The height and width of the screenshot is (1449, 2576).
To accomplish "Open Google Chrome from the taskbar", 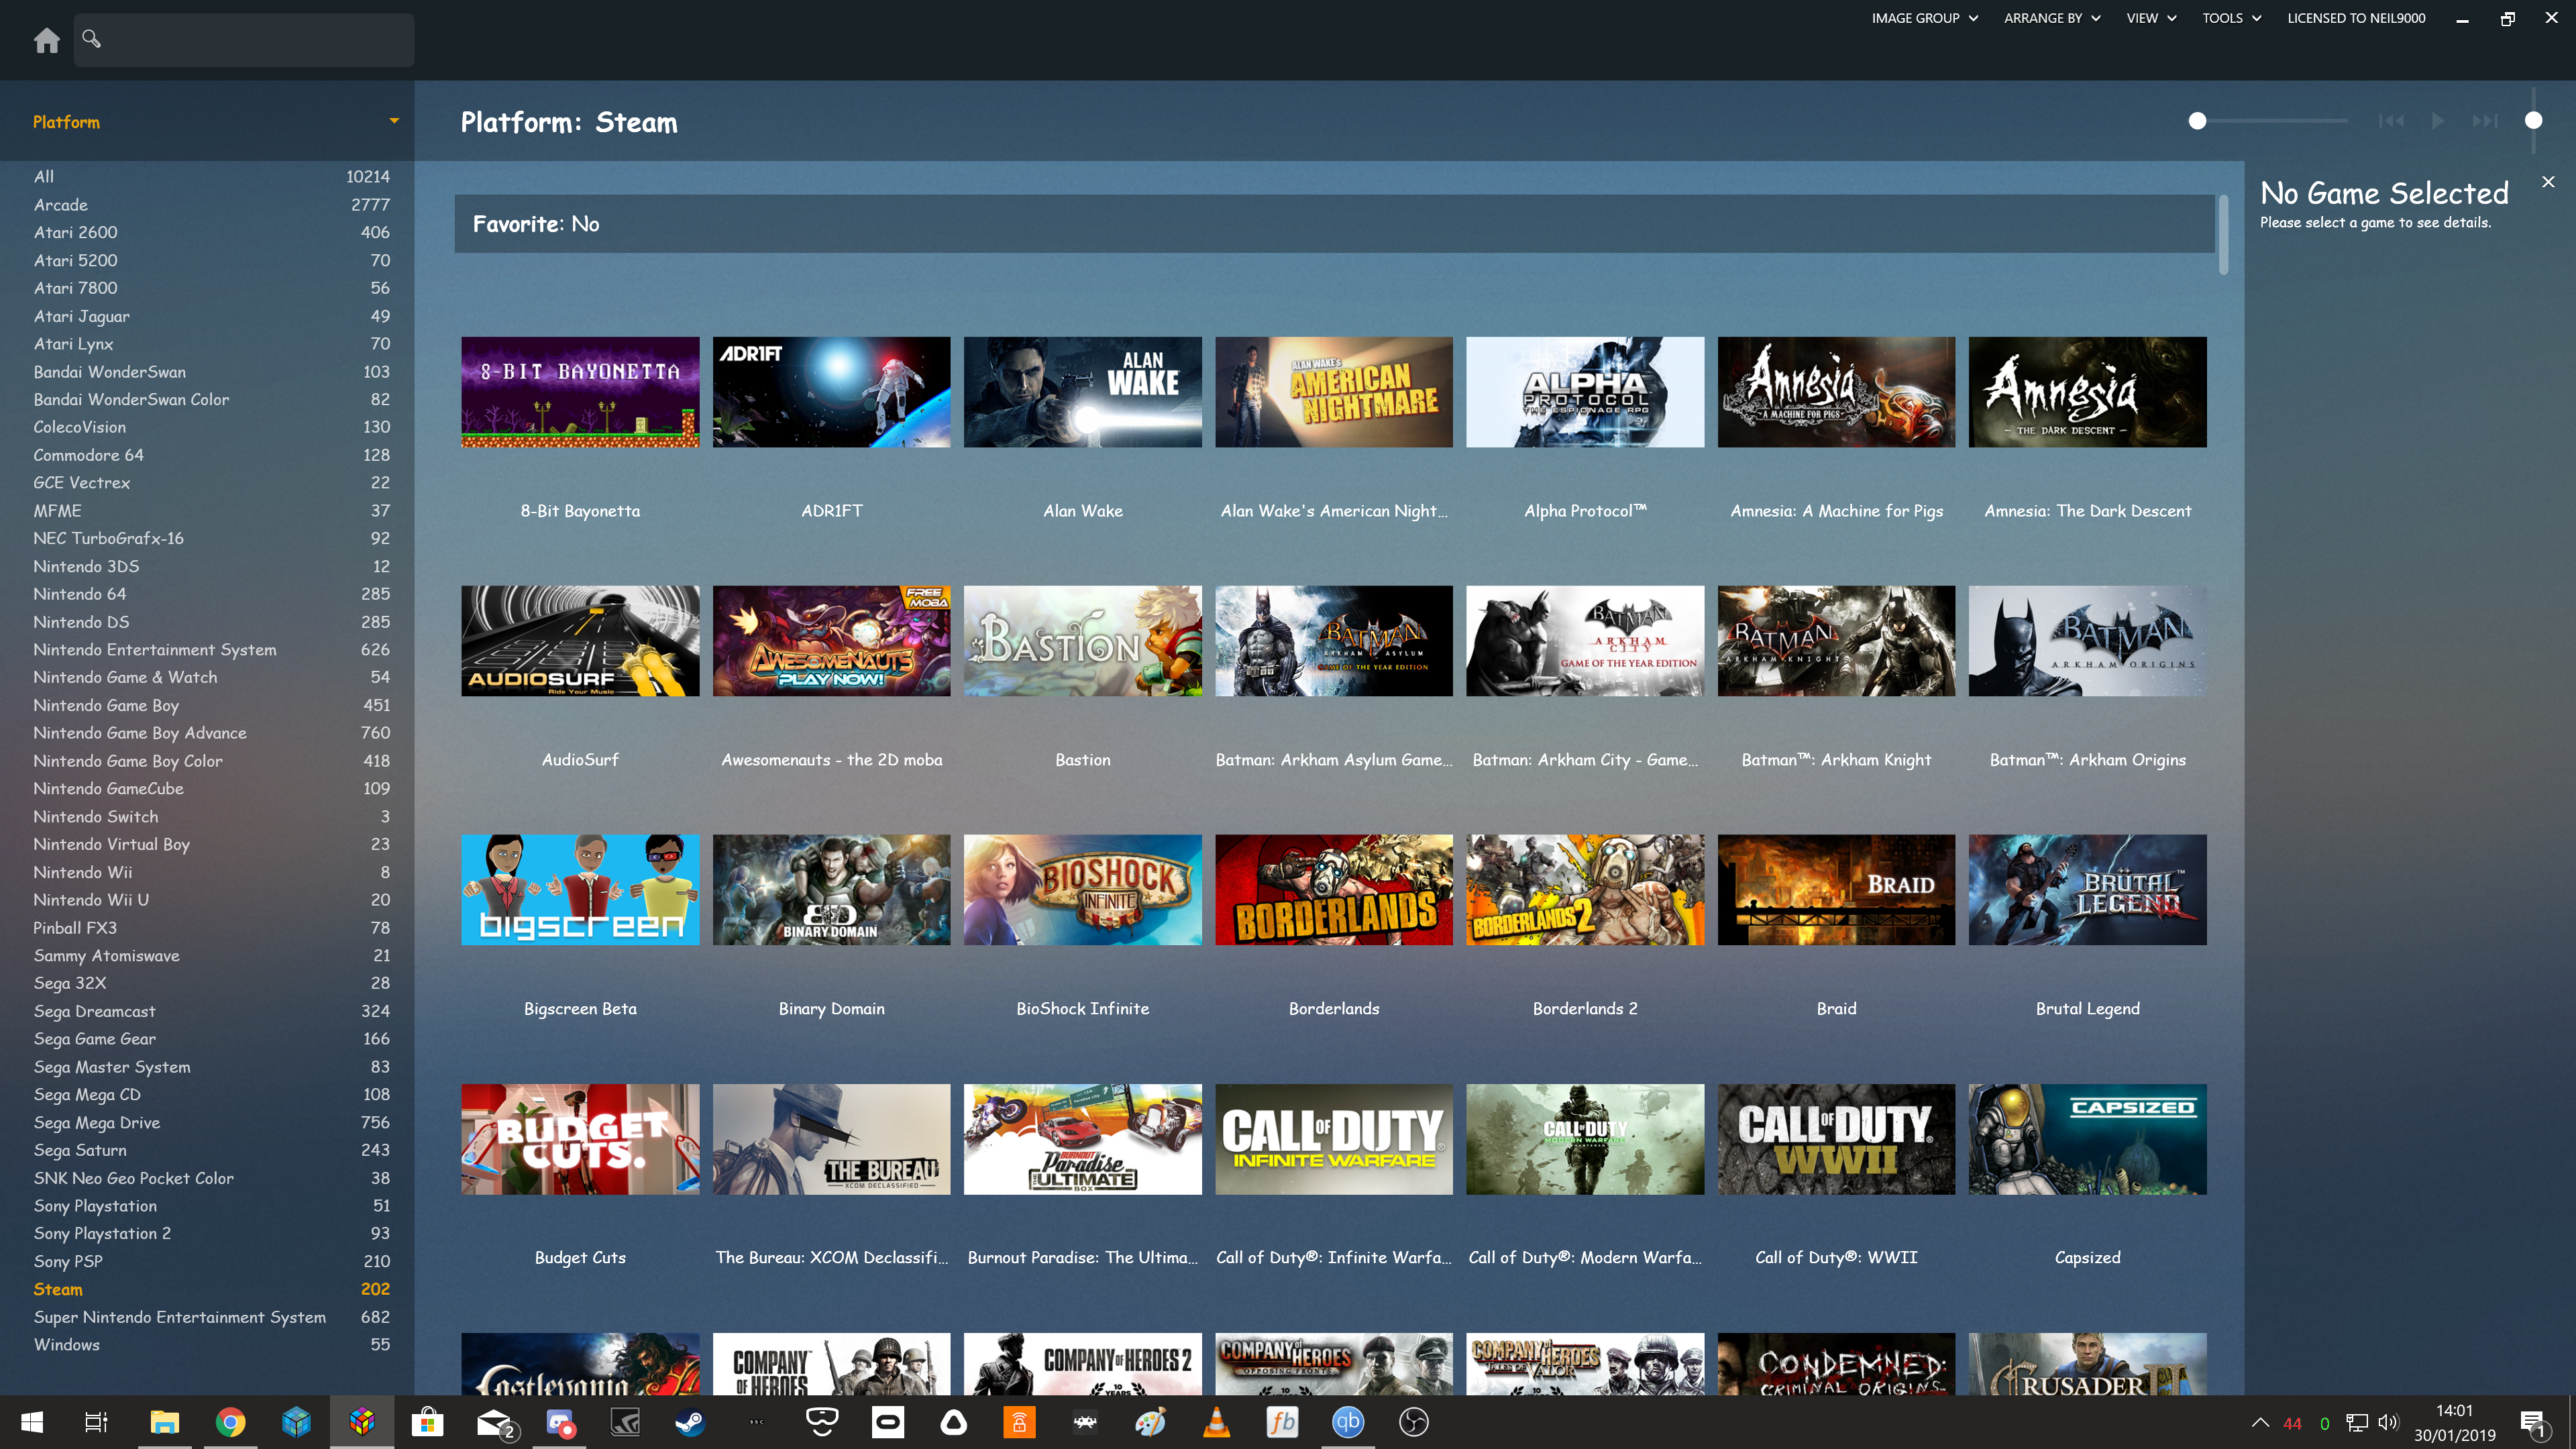I will tap(230, 1422).
